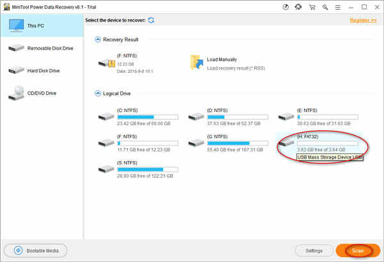The image size is (384, 262).
Task: Collapse the Logical Drive section
Action: click(x=98, y=93)
